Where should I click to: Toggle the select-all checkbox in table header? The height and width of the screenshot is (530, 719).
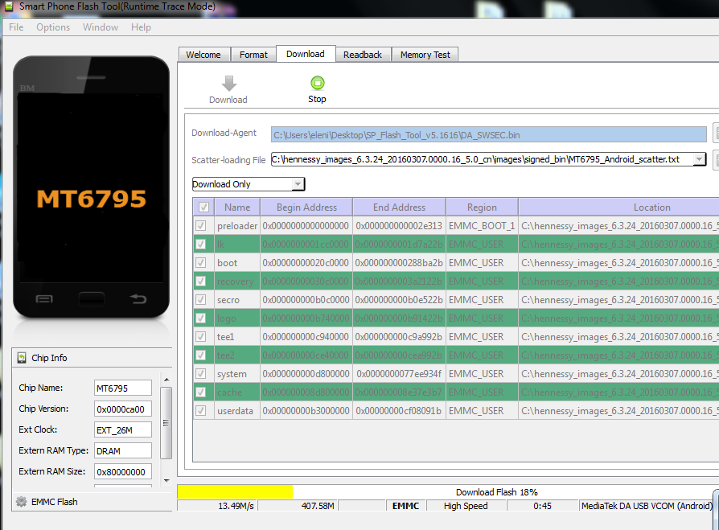(203, 207)
